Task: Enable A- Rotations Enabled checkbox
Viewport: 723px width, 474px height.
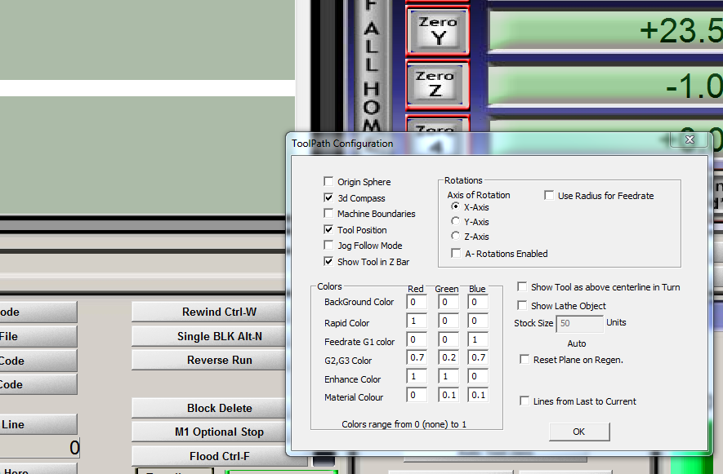Action: click(x=456, y=254)
